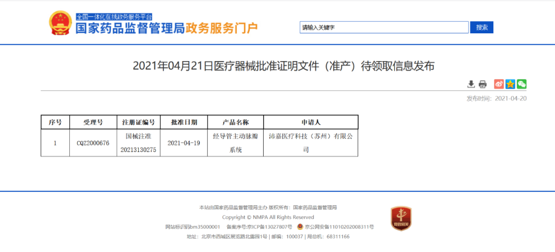Click the 申请人 column header

pyautogui.click(x=311, y=122)
